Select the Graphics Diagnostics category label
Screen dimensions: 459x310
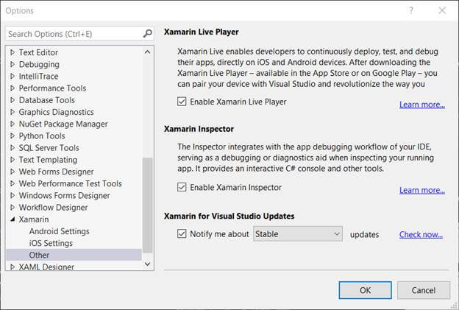click(x=56, y=112)
